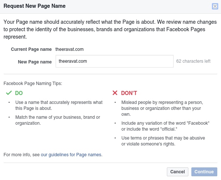Click the Current Page name label
The height and width of the screenshot is (180, 221).
[x=31, y=49]
